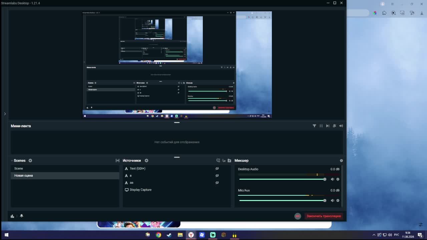Viewport: 427px width, 240px height.
Task: Open browser extensions puzzle icon
Action: (384, 13)
